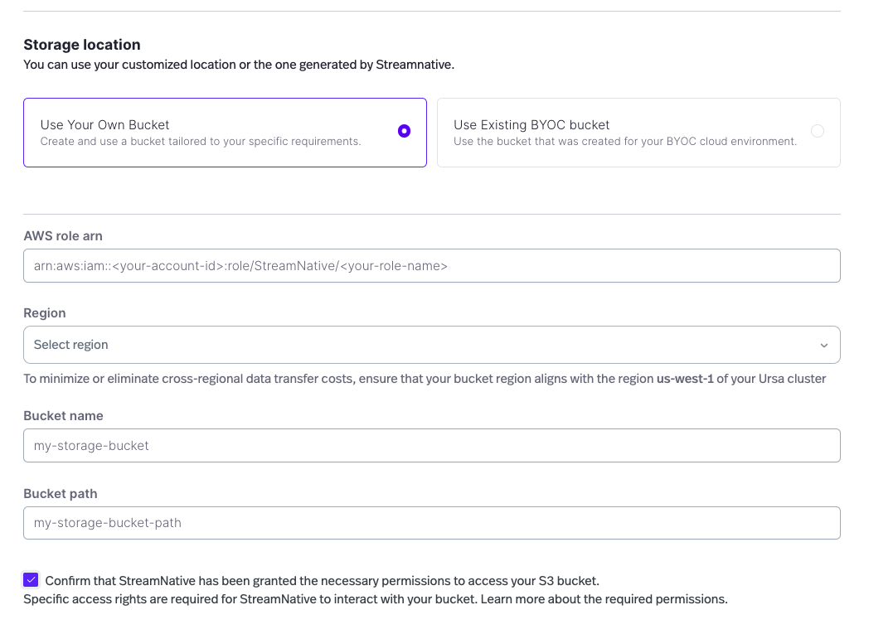Click the Use Existing BYOC bucket card title
This screenshot has height=634, width=893.
click(531, 125)
